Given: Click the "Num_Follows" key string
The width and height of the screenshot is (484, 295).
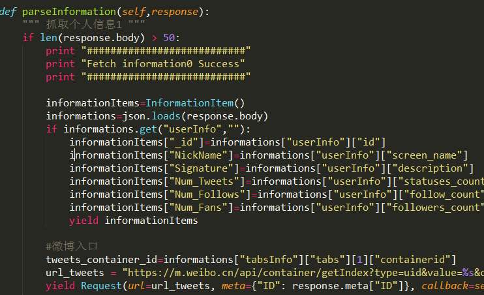Looking at the screenshot, I should pos(207,194).
